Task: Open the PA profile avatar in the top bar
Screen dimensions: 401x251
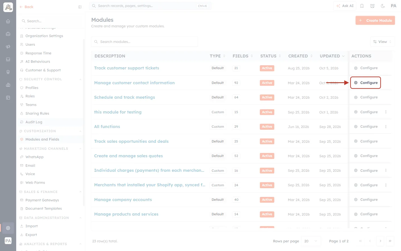Action: pyautogui.click(x=393, y=6)
